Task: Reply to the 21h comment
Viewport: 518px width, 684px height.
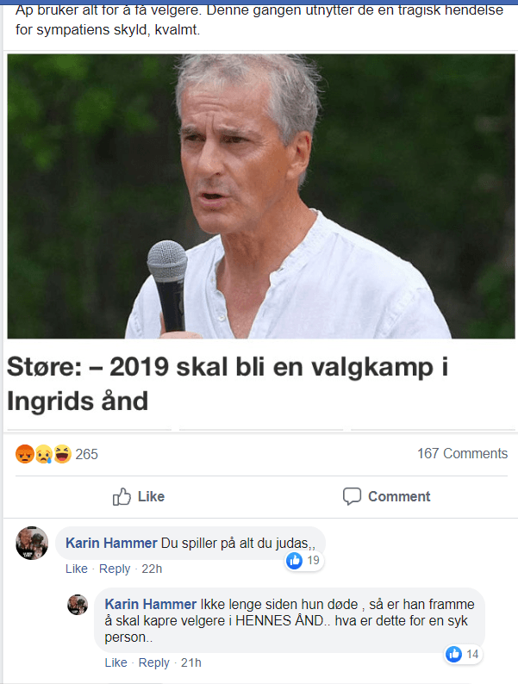Action: tap(154, 662)
